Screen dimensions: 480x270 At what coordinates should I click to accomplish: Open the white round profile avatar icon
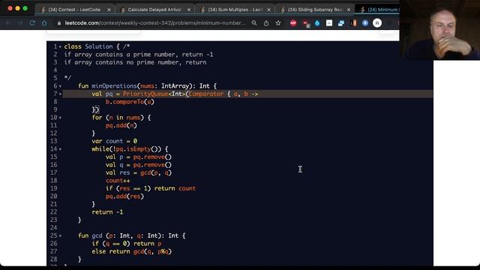click(377, 23)
